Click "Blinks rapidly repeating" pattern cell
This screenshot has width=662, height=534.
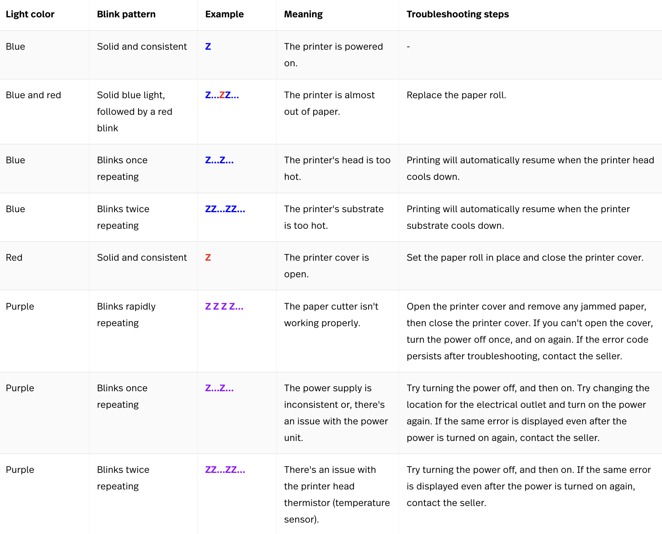[126, 315]
